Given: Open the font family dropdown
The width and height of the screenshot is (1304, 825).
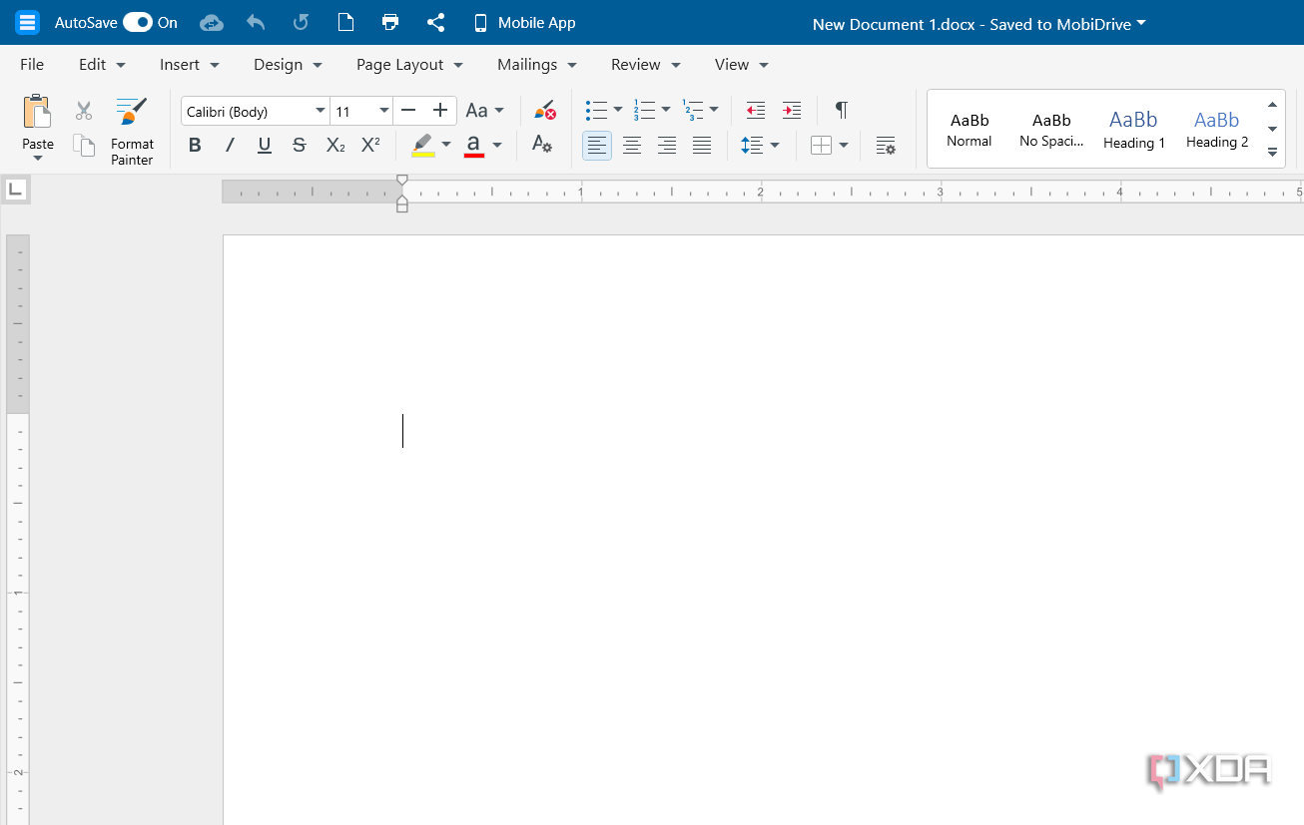Looking at the screenshot, I should 321,110.
